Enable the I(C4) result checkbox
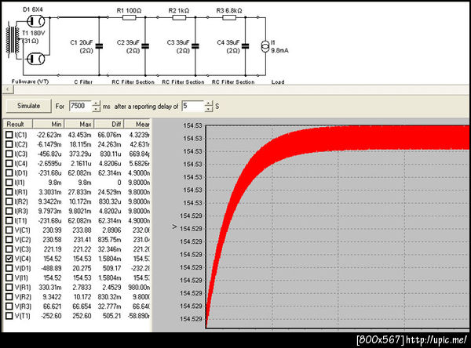 point(9,164)
